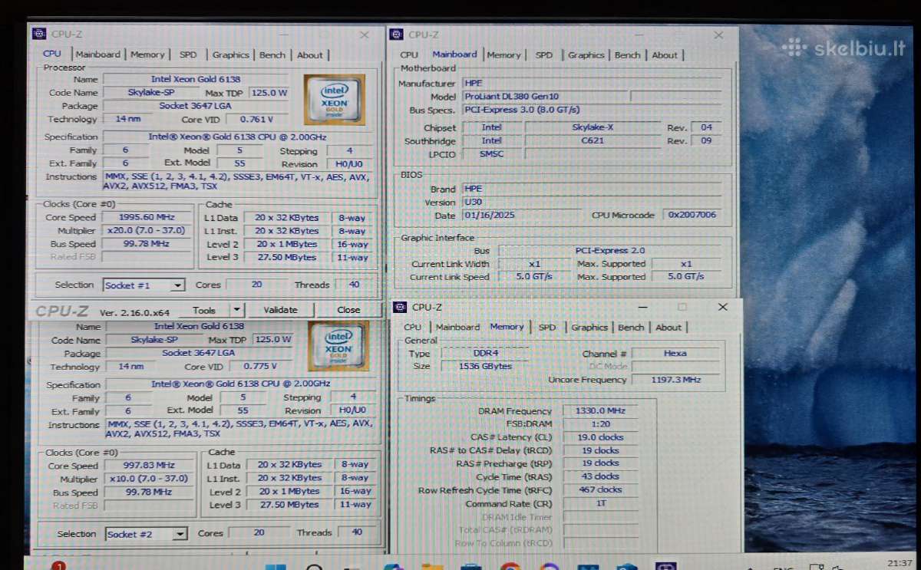Click the CPU-Z icon in the Memory window title bar
The height and width of the screenshot is (570, 921).
click(399, 307)
